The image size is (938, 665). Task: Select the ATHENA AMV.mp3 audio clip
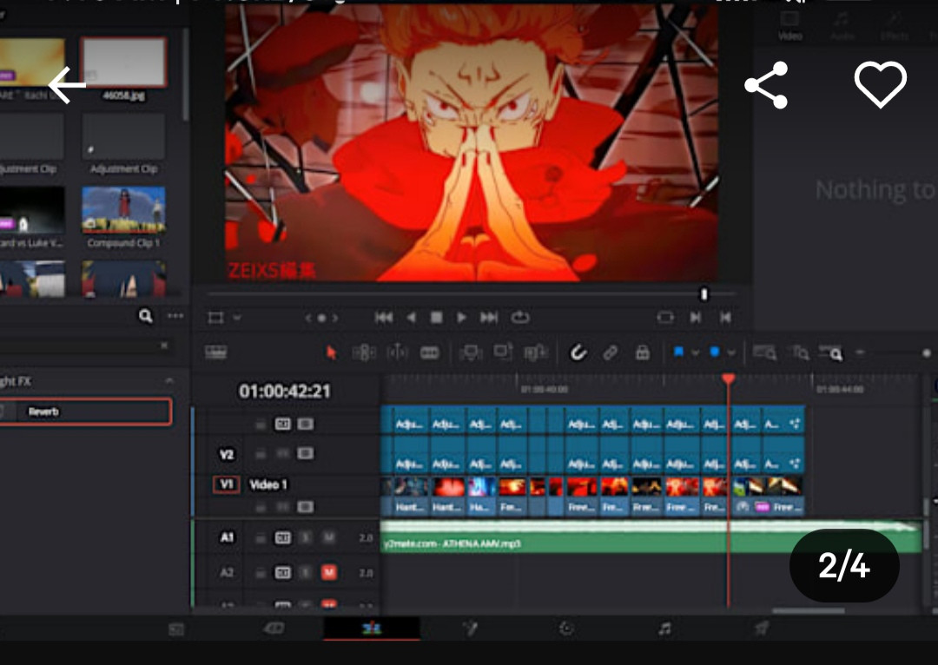pyautogui.click(x=651, y=537)
